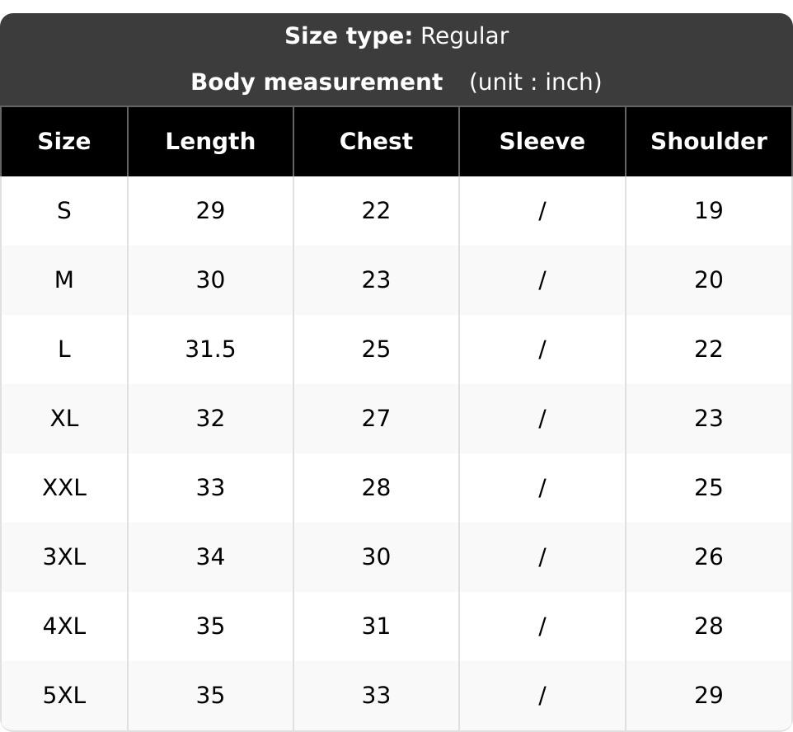Select the L size row label

[x=64, y=349]
